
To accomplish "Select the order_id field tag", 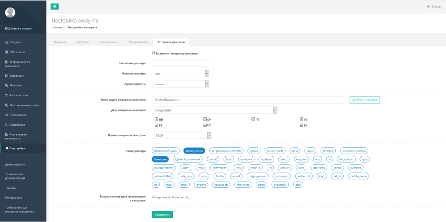I will (254, 168).
